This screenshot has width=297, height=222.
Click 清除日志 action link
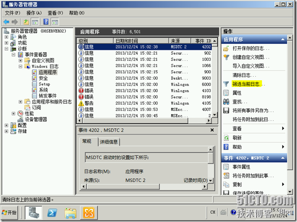click(244, 75)
